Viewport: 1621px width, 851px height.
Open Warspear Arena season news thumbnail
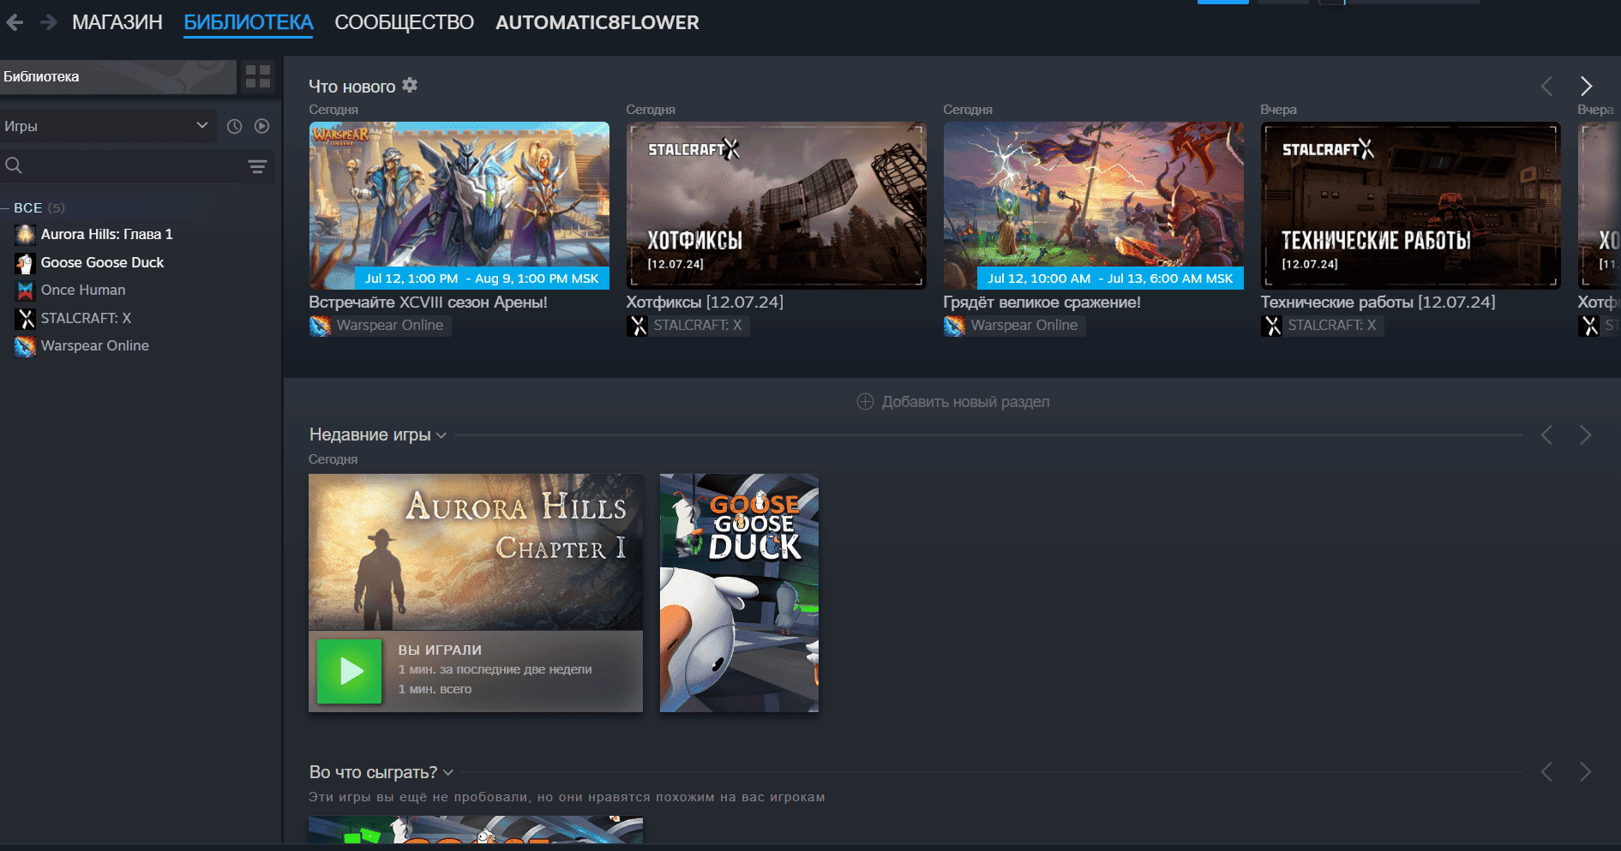pos(459,206)
